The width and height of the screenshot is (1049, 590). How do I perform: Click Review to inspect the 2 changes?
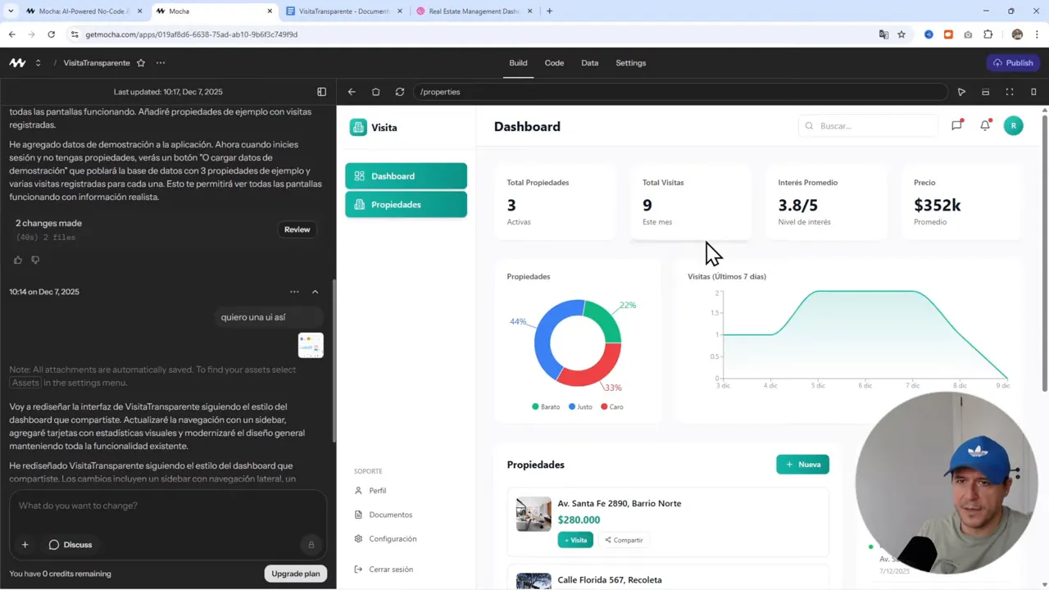tap(297, 229)
